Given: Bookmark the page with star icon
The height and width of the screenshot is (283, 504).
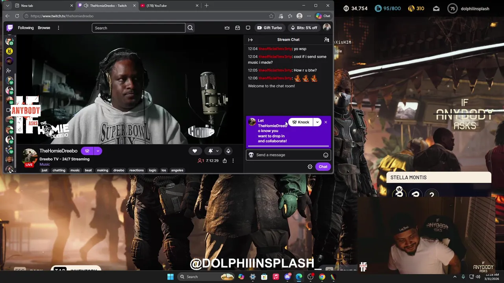Looking at the screenshot, I should click(x=271, y=16).
